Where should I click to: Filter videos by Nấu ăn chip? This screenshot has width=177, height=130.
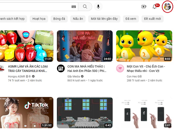click(x=78, y=19)
